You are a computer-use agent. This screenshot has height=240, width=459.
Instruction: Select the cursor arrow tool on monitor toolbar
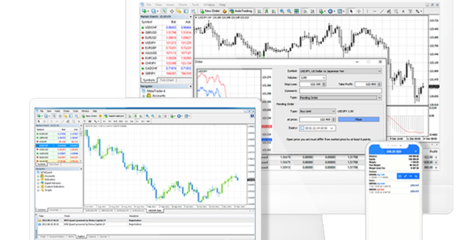(352, 11)
